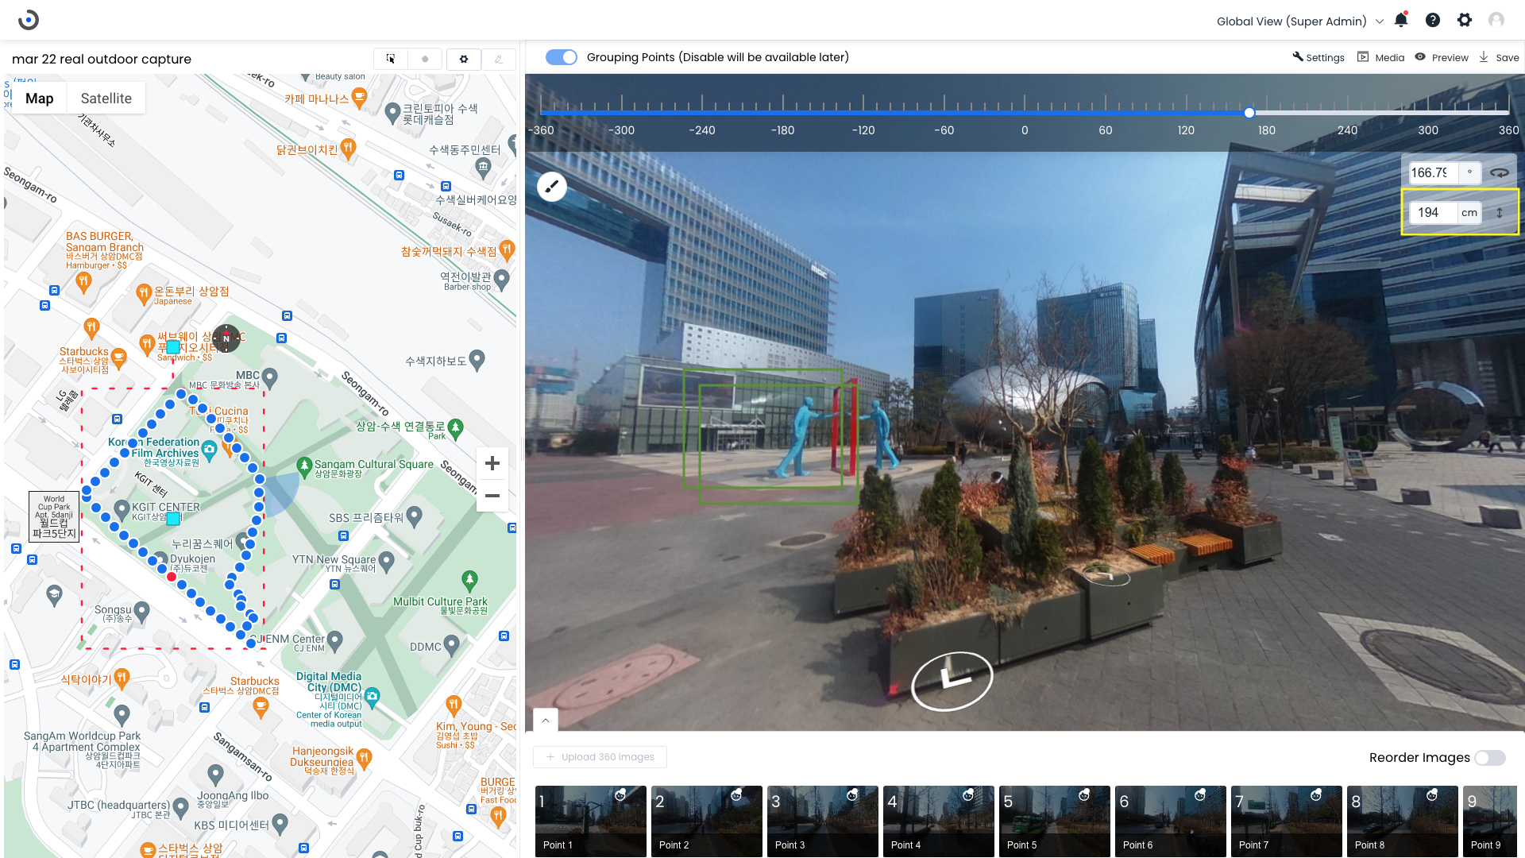This screenshot has height=858, width=1525.
Task: Select the Point 3 thumbnail
Action: click(823, 821)
